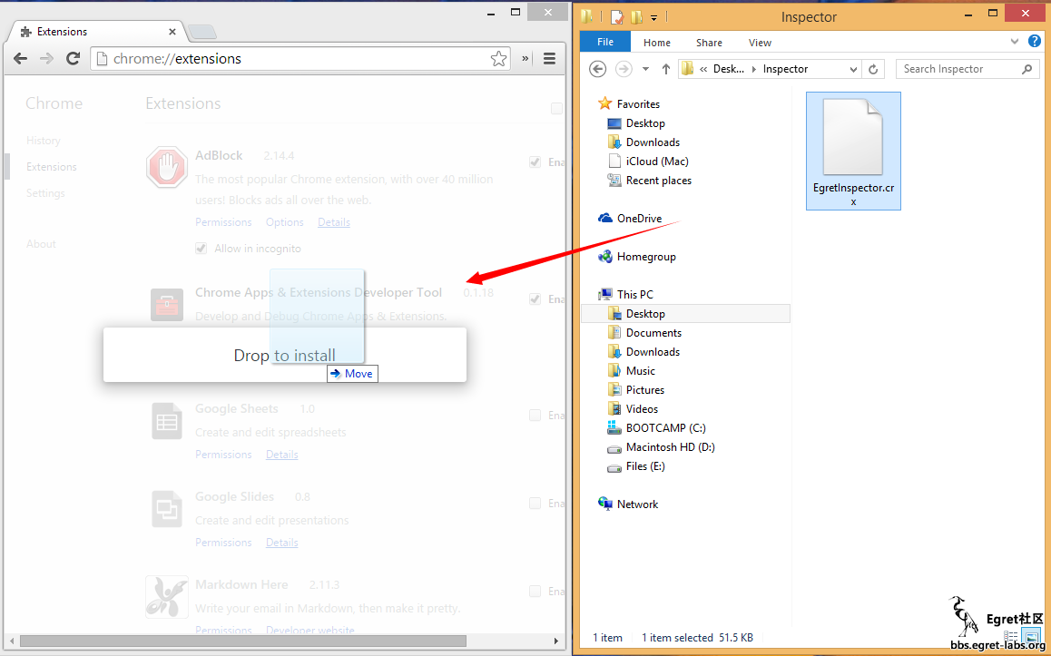This screenshot has height=656, width=1051.
Task: Click Explorer Forward button
Action: 624,69
